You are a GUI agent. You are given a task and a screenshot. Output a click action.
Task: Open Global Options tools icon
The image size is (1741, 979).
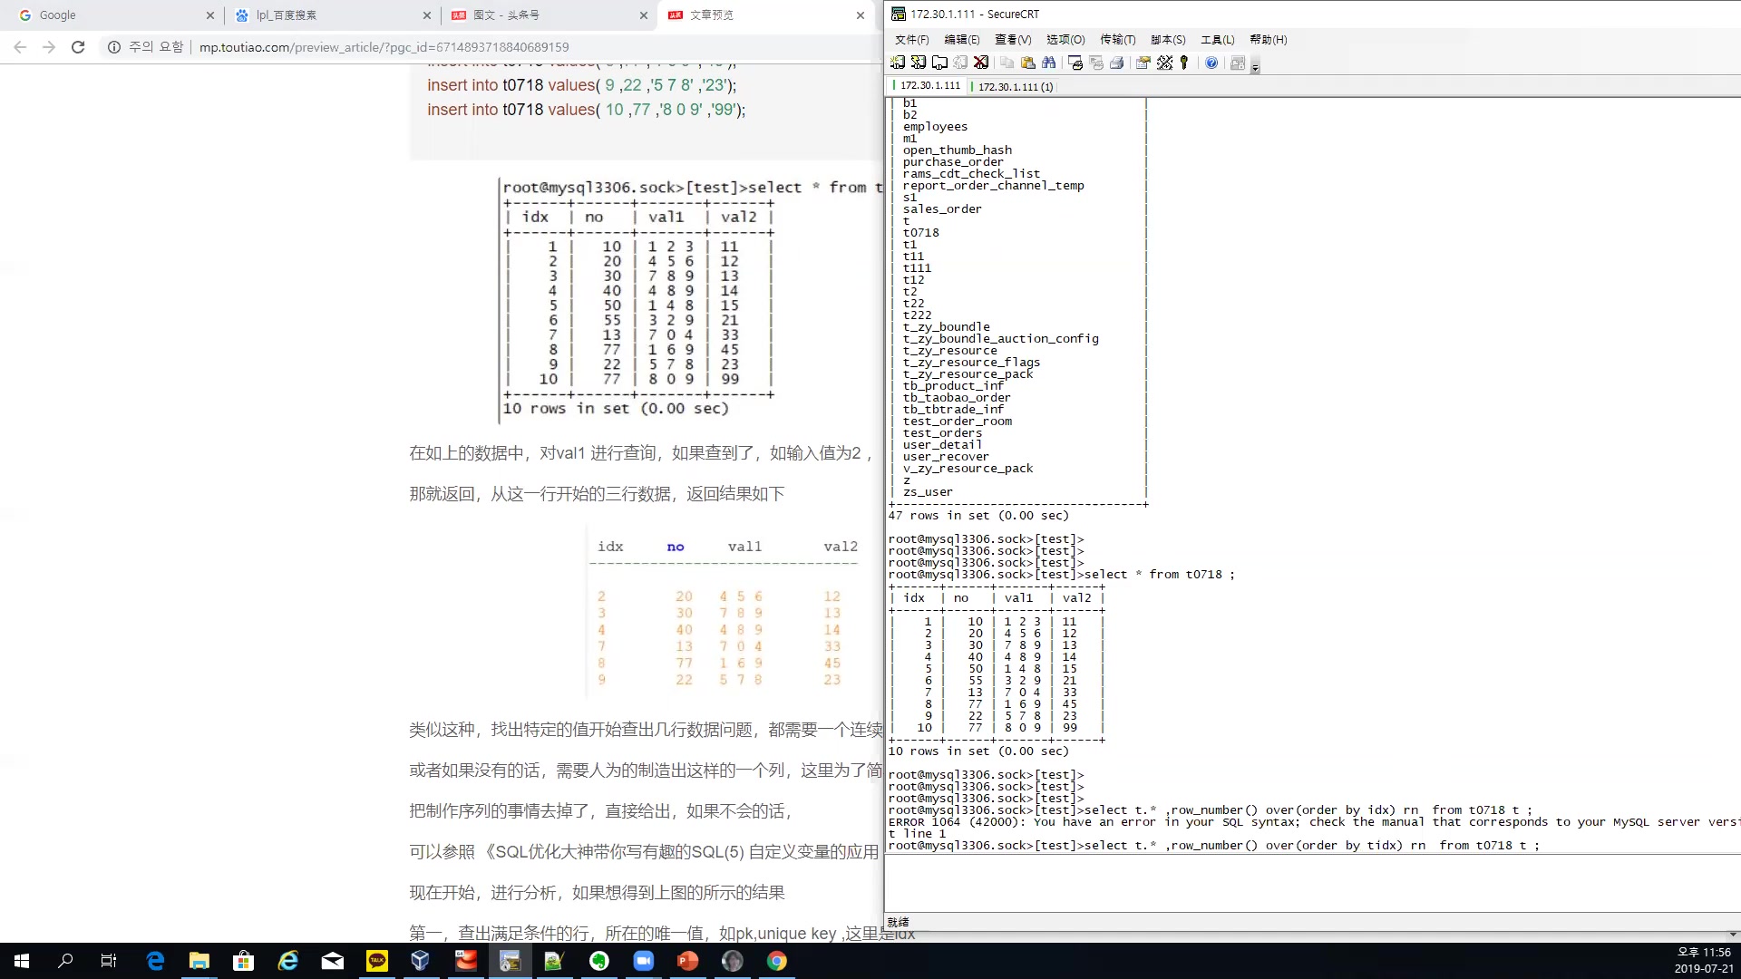point(1164,63)
